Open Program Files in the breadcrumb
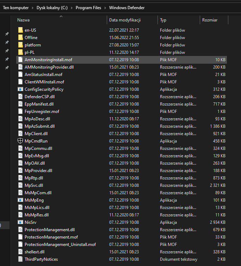The image size is (241, 266). [88, 8]
